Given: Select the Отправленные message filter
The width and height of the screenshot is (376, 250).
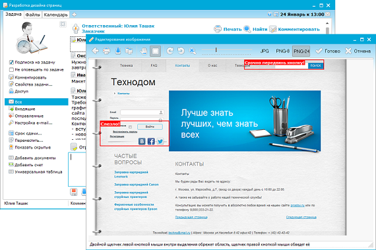Looking at the screenshot, I should tap(26, 116).
